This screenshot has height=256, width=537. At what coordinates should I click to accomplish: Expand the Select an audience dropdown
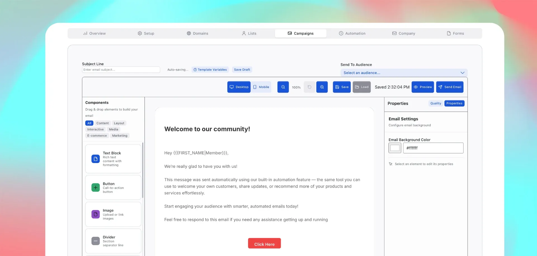[x=404, y=73]
